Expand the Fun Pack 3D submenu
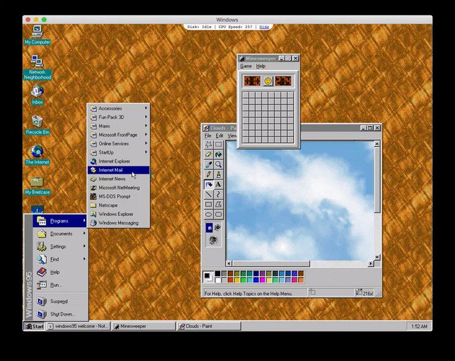 [x=118, y=117]
